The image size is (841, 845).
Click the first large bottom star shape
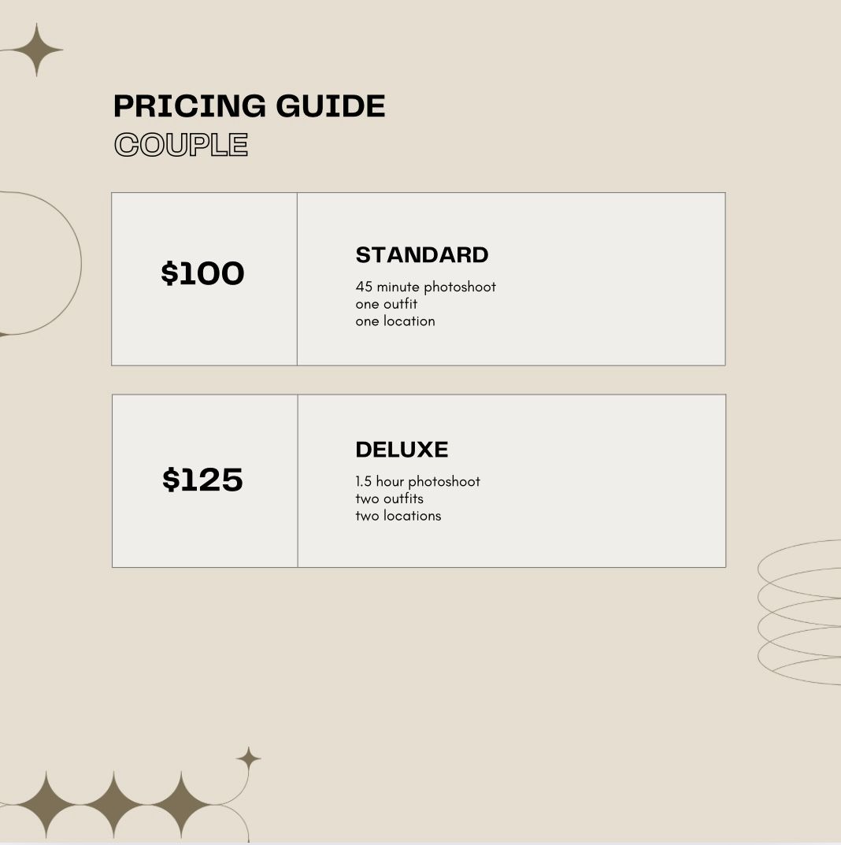[x=46, y=805]
